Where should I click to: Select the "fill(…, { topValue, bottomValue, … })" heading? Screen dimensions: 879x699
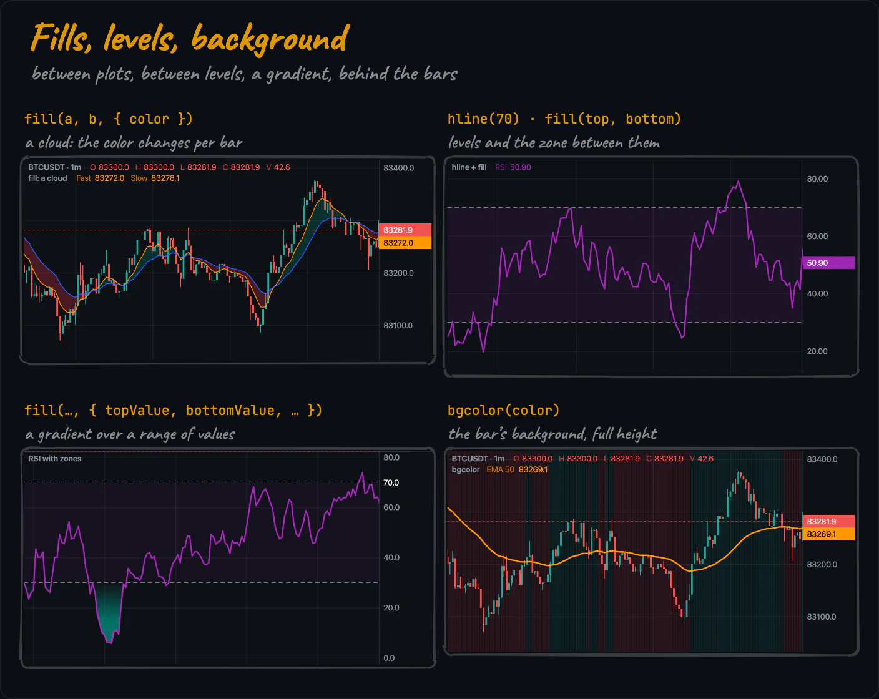coord(173,410)
